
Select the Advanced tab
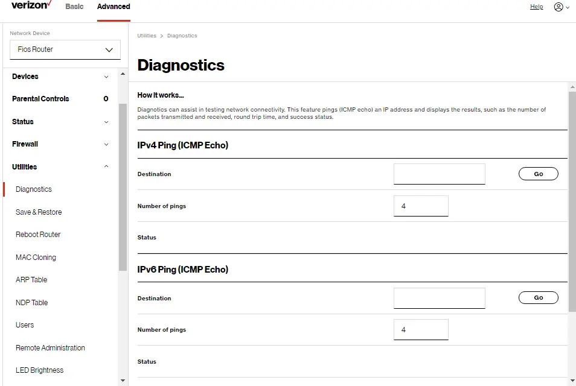[113, 7]
